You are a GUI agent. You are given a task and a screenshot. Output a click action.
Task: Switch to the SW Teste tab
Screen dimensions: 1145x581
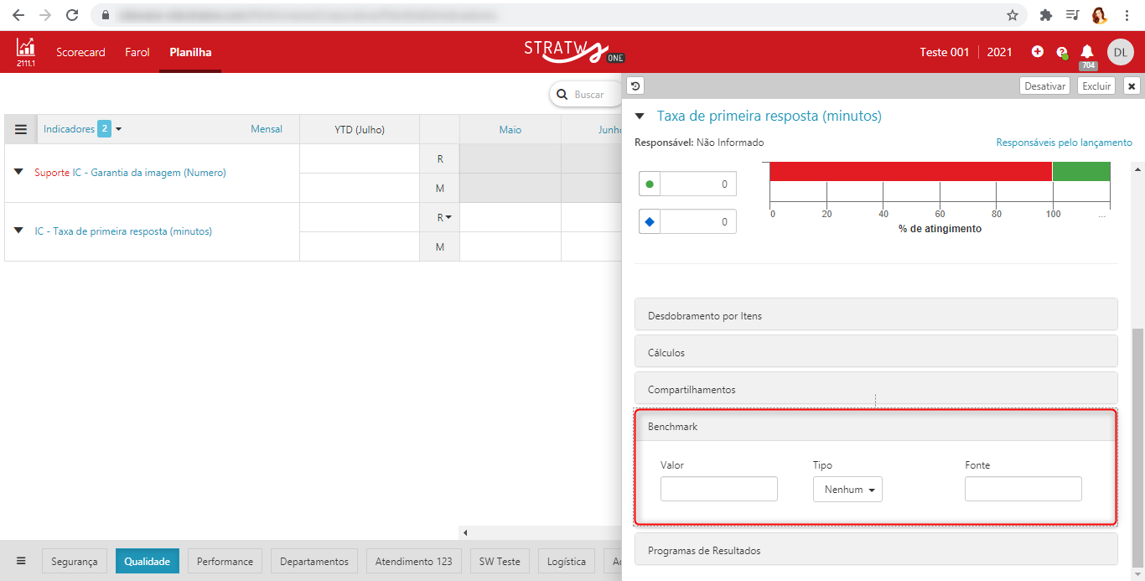[x=500, y=561]
